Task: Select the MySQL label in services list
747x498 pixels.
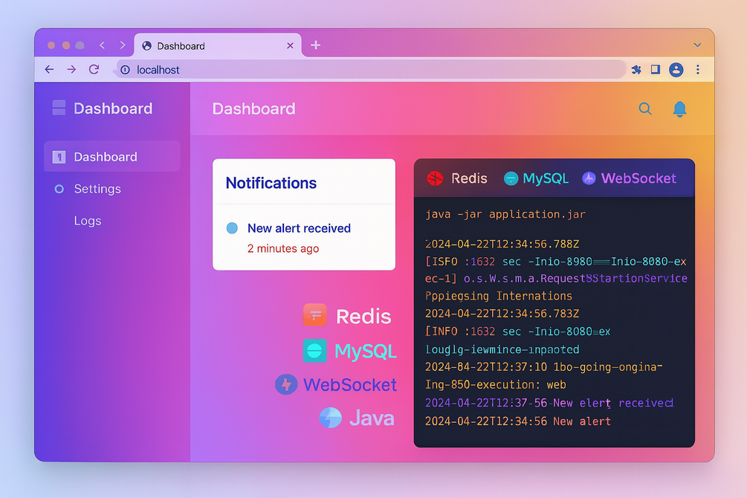Action: (x=366, y=352)
